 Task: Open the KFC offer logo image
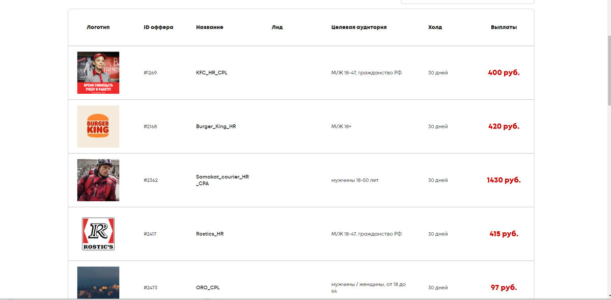(x=98, y=73)
